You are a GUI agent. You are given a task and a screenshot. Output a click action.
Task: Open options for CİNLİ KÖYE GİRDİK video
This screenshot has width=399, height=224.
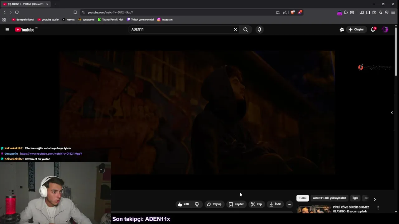378,208
